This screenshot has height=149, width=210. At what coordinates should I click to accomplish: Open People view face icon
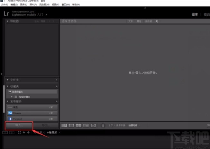pyautogui.click(x=93, y=125)
